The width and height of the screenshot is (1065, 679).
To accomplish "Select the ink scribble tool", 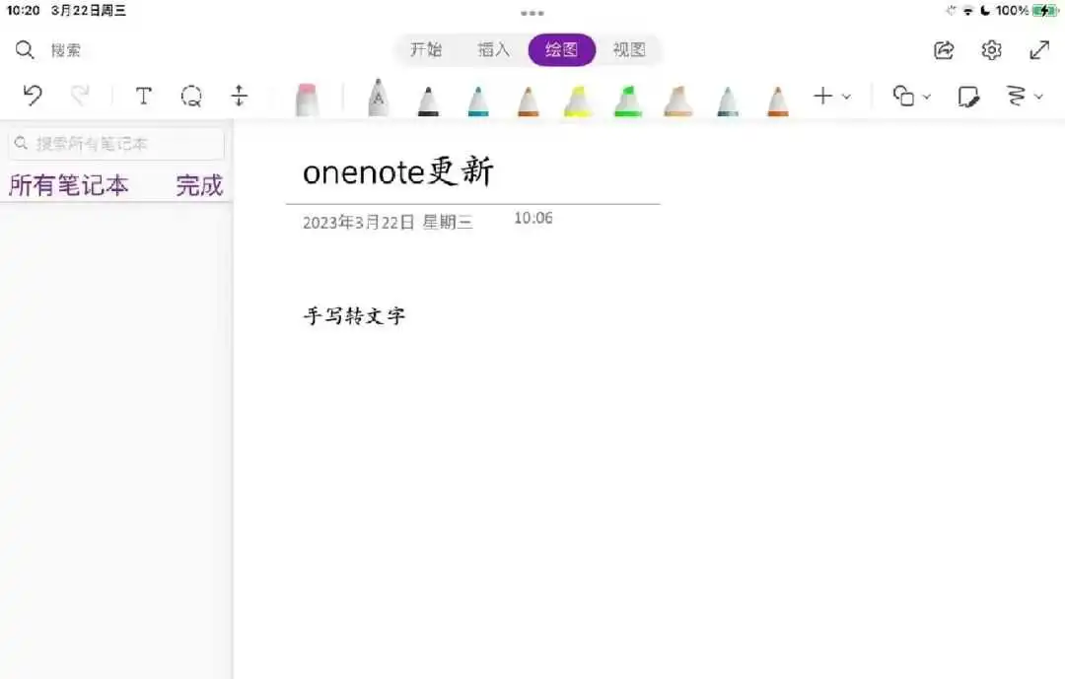I will tap(1016, 96).
